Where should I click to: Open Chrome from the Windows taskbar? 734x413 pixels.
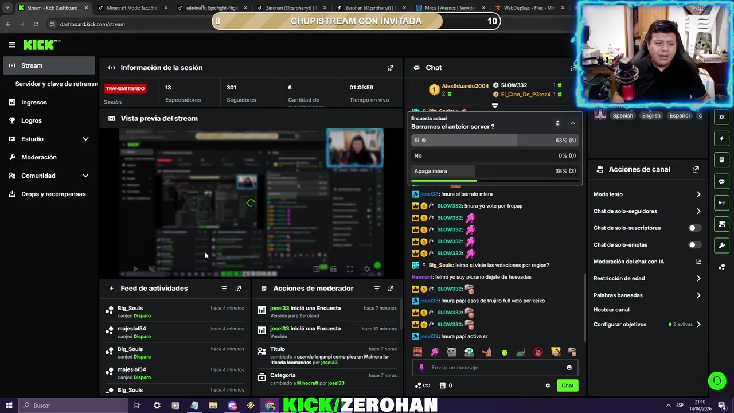click(270, 406)
